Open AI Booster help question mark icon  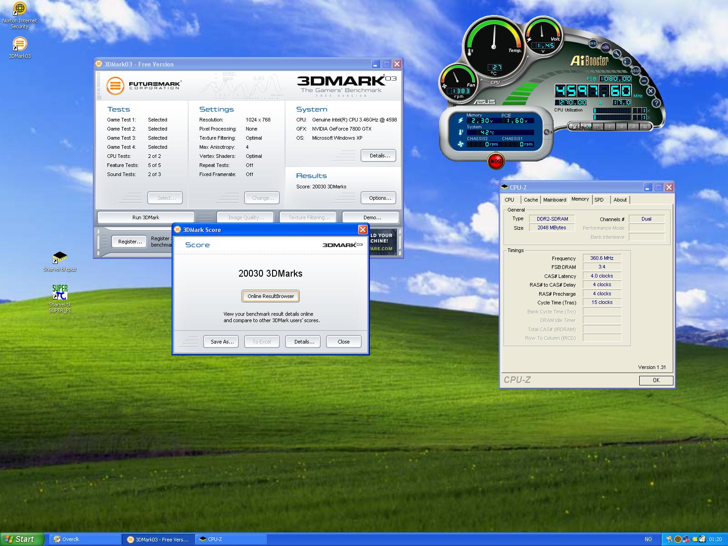(x=657, y=103)
